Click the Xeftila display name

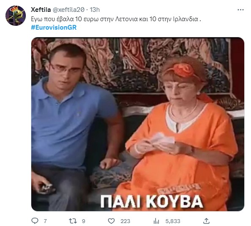click(x=41, y=10)
